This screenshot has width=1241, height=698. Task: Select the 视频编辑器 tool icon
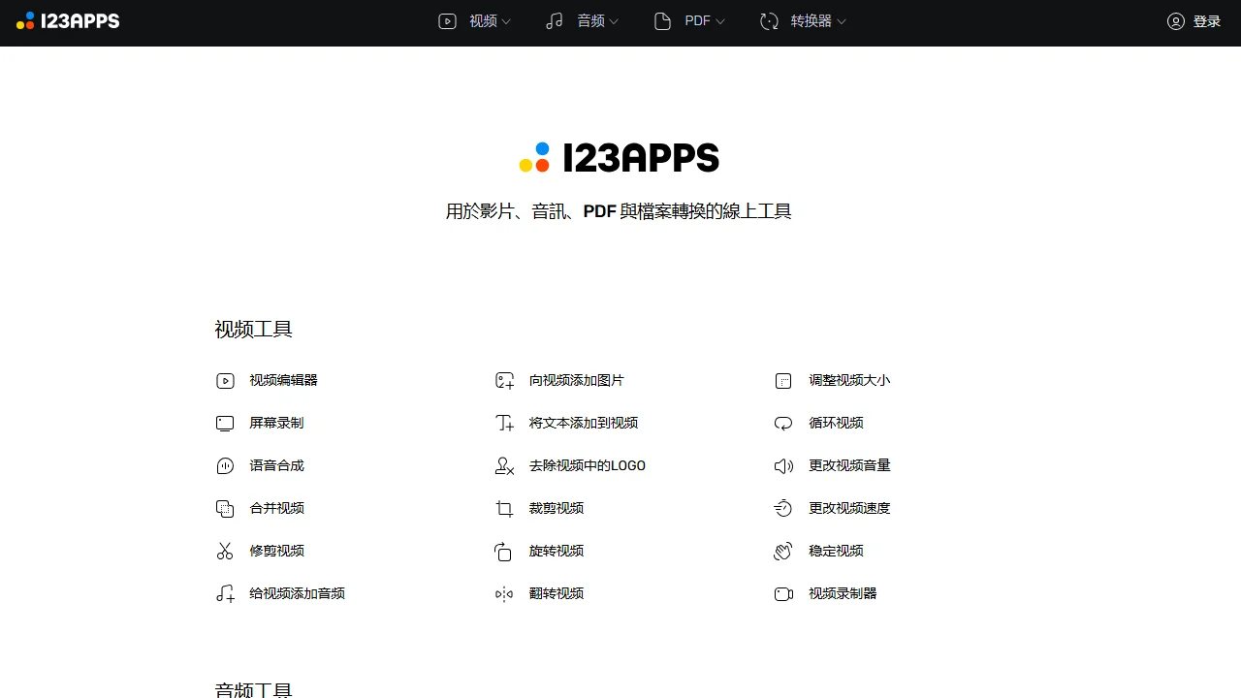coord(225,380)
